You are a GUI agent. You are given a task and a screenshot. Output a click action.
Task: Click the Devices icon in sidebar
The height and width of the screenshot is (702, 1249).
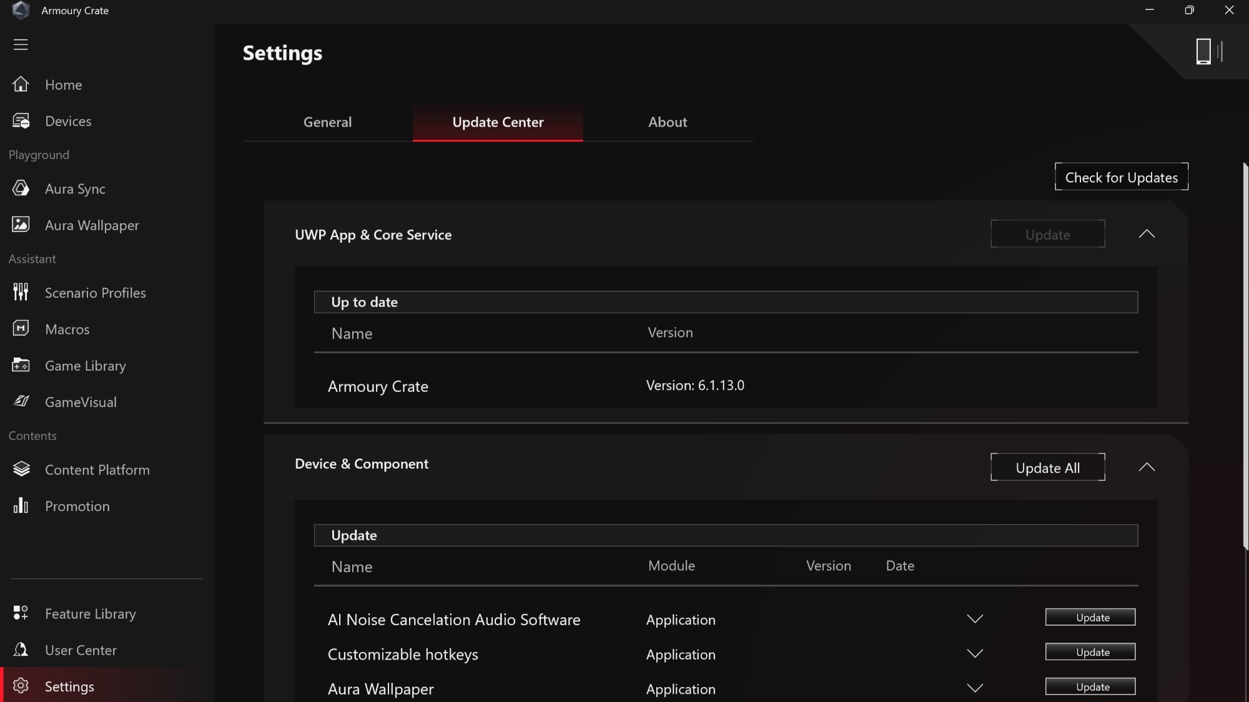[x=21, y=121]
